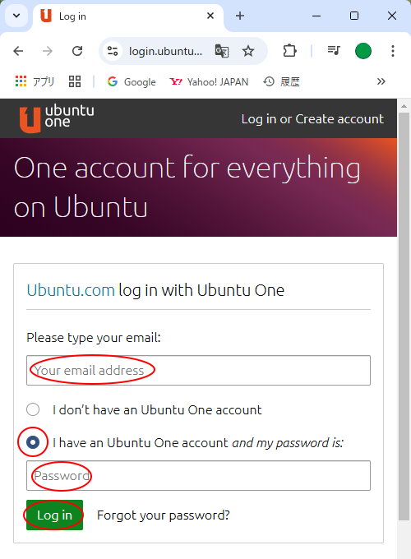The width and height of the screenshot is (411, 559).
Task: Show hidden bookmarks with the chevron
Action: [381, 81]
